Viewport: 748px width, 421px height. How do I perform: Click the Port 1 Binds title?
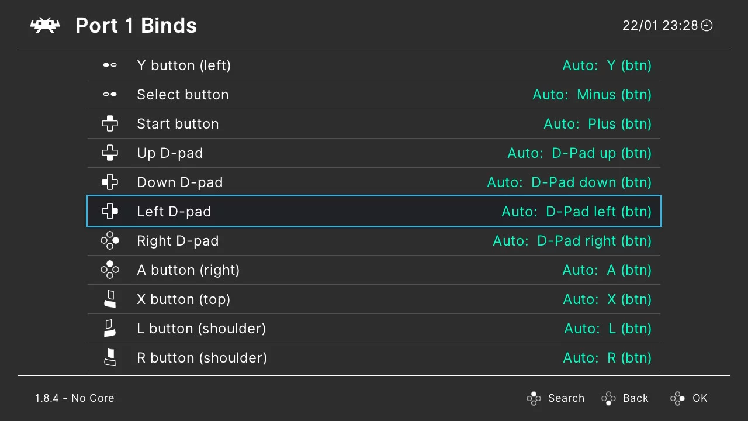click(x=136, y=25)
